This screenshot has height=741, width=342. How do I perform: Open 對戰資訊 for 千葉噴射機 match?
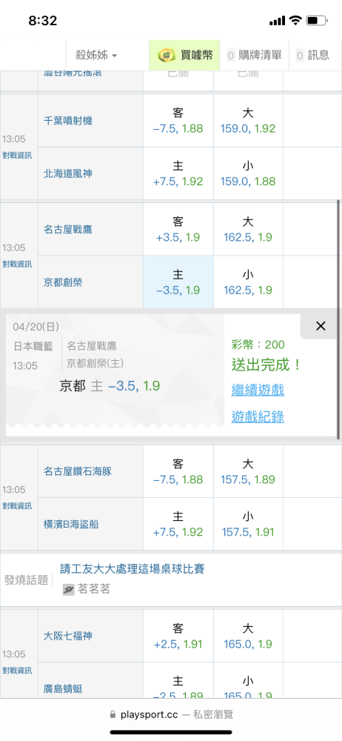pyautogui.click(x=17, y=155)
